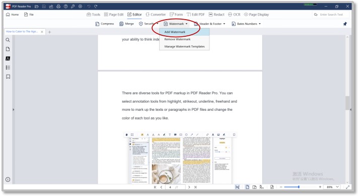Switch to two page view
The height and width of the screenshot is (196, 358).
point(254,187)
